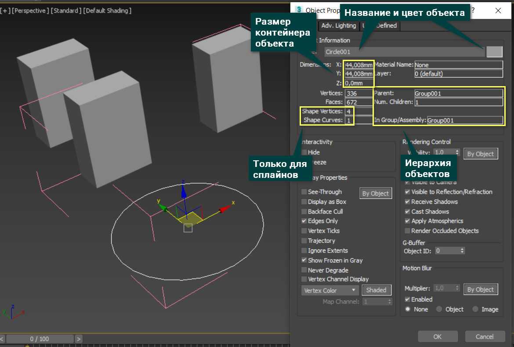Open the [Perspective] viewport menu
This screenshot has width=514, height=347.
tap(30, 11)
